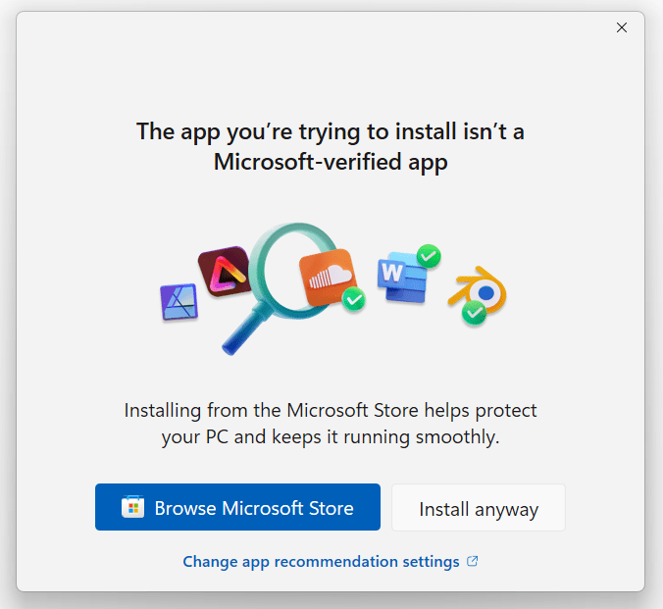The image size is (663, 609).
Task: Close the dialog with the X button
Action: (621, 27)
